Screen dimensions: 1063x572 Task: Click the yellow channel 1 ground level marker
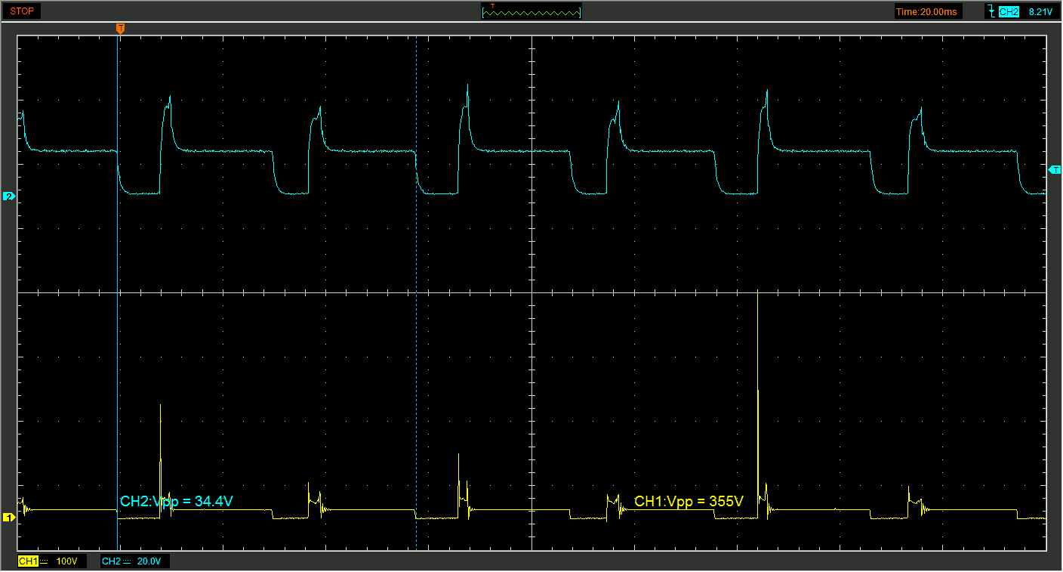tap(9, 518)
